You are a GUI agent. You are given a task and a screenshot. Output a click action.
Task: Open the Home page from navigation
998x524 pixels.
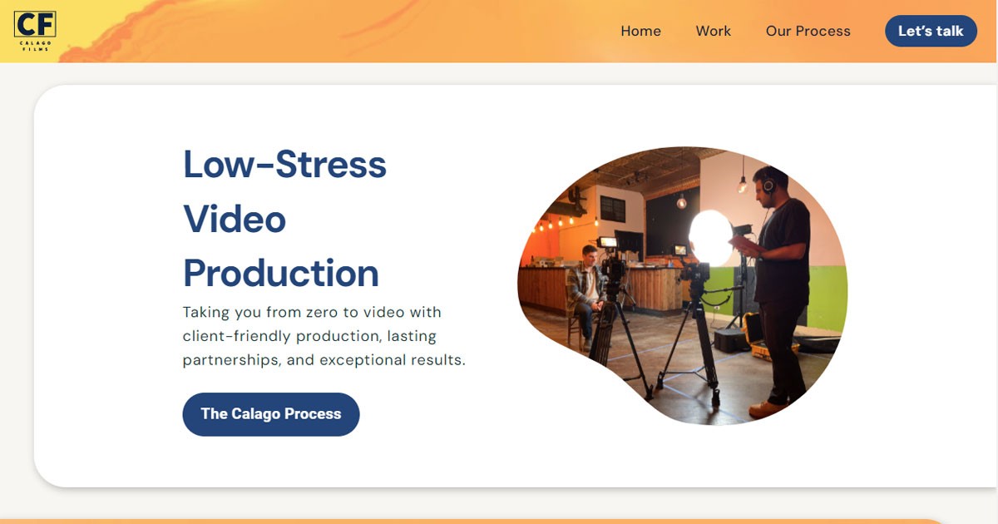click(x=640, y=31)
